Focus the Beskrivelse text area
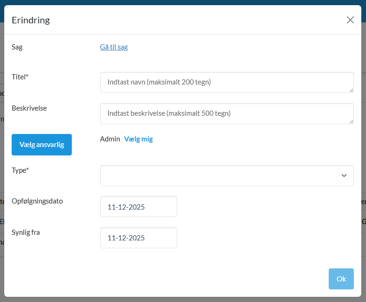Image resolution: width=366 pixels, height=302 pixels. [x=227, y=113]
